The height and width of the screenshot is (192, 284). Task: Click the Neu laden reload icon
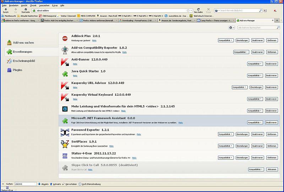[x=198, y=10]
